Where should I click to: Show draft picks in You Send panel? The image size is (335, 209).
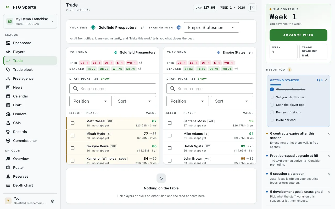(105, 79)
